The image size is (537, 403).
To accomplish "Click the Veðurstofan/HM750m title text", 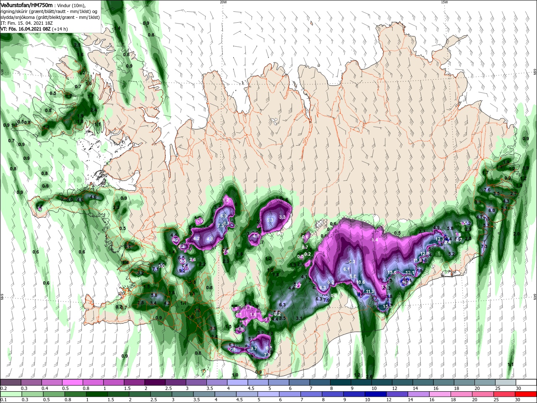I will click(x=27, y=5).
